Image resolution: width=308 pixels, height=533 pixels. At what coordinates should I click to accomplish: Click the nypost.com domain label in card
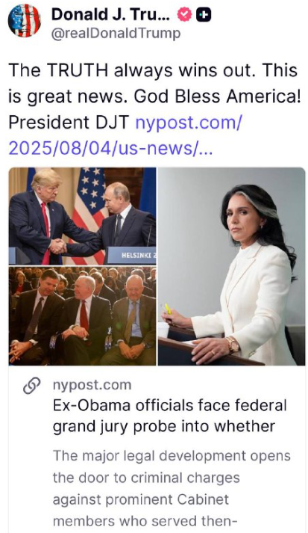click(x=92, y=385)
